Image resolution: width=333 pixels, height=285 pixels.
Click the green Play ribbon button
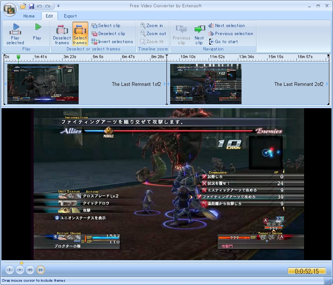[x=37, y=32]
